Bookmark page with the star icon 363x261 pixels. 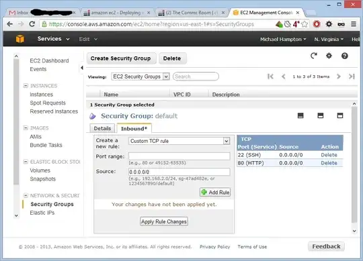coord(305,24)
